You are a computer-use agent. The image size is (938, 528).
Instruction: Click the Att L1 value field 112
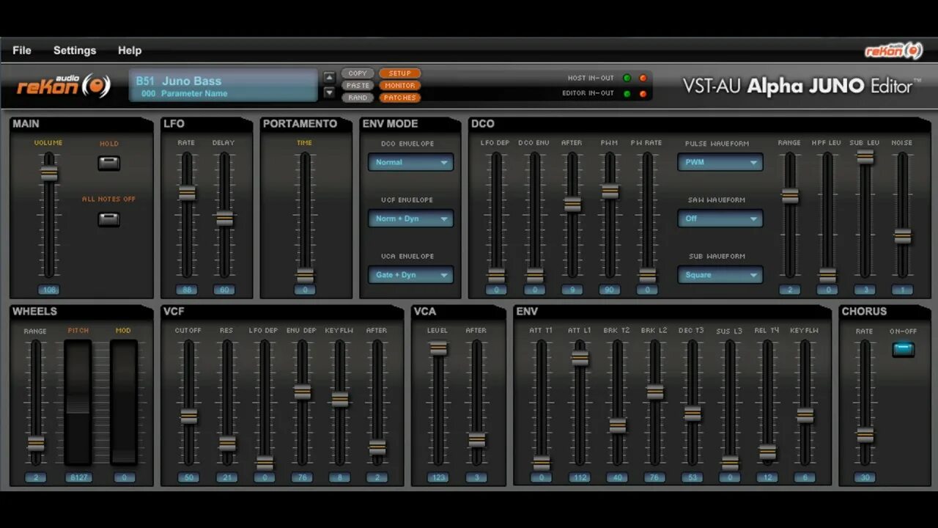click(x=580, y=477)
